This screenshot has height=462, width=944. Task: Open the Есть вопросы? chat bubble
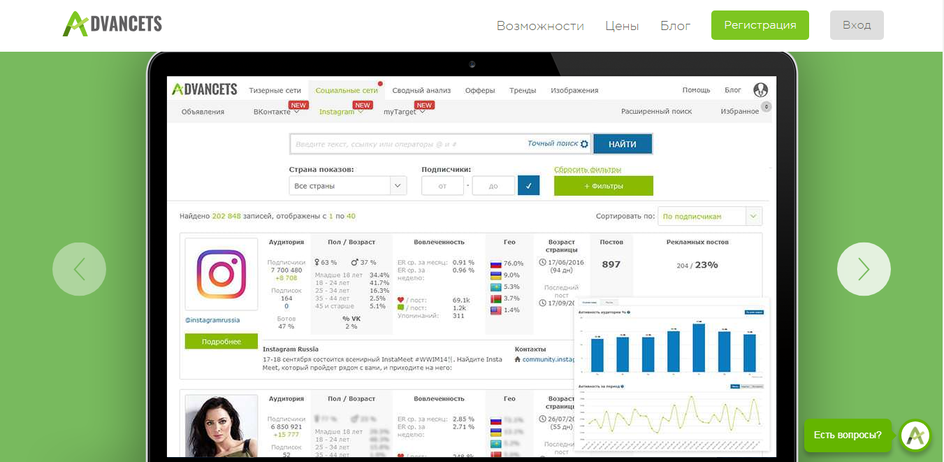pos(848,435)
